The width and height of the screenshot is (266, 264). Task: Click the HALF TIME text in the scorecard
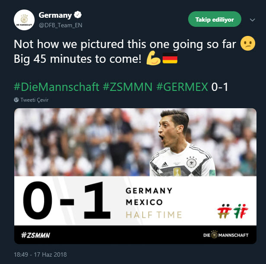point(154,215)
